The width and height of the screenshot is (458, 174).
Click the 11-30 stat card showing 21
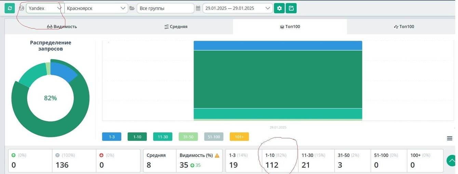tap(316, 161)
